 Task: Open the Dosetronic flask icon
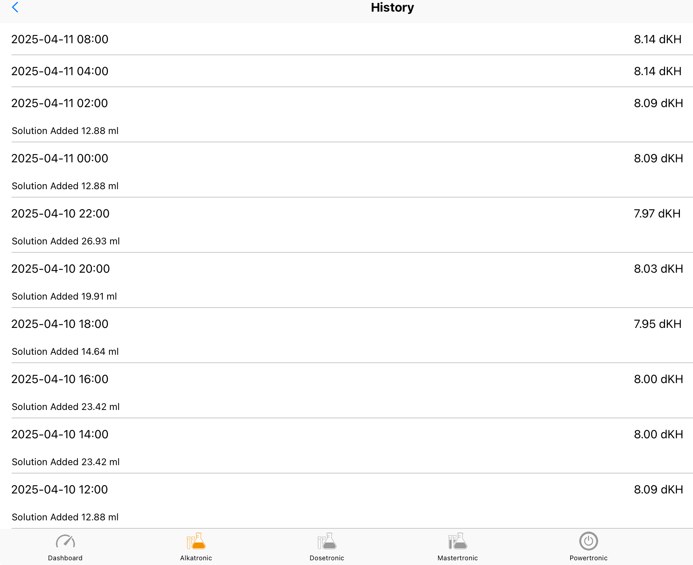click(x=327, y=541)
